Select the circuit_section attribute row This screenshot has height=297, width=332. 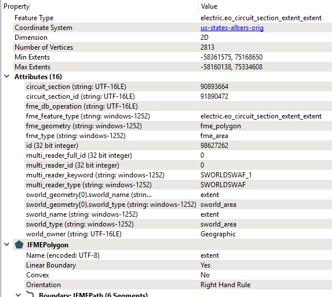[178, 87]
